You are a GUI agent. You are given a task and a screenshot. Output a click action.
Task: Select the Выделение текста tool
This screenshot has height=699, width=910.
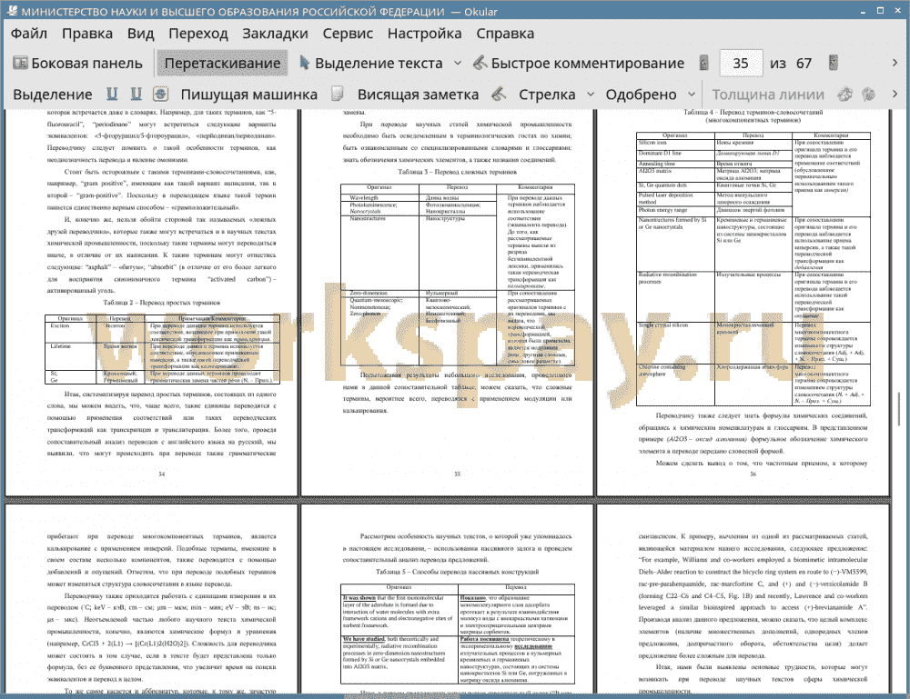371,64
